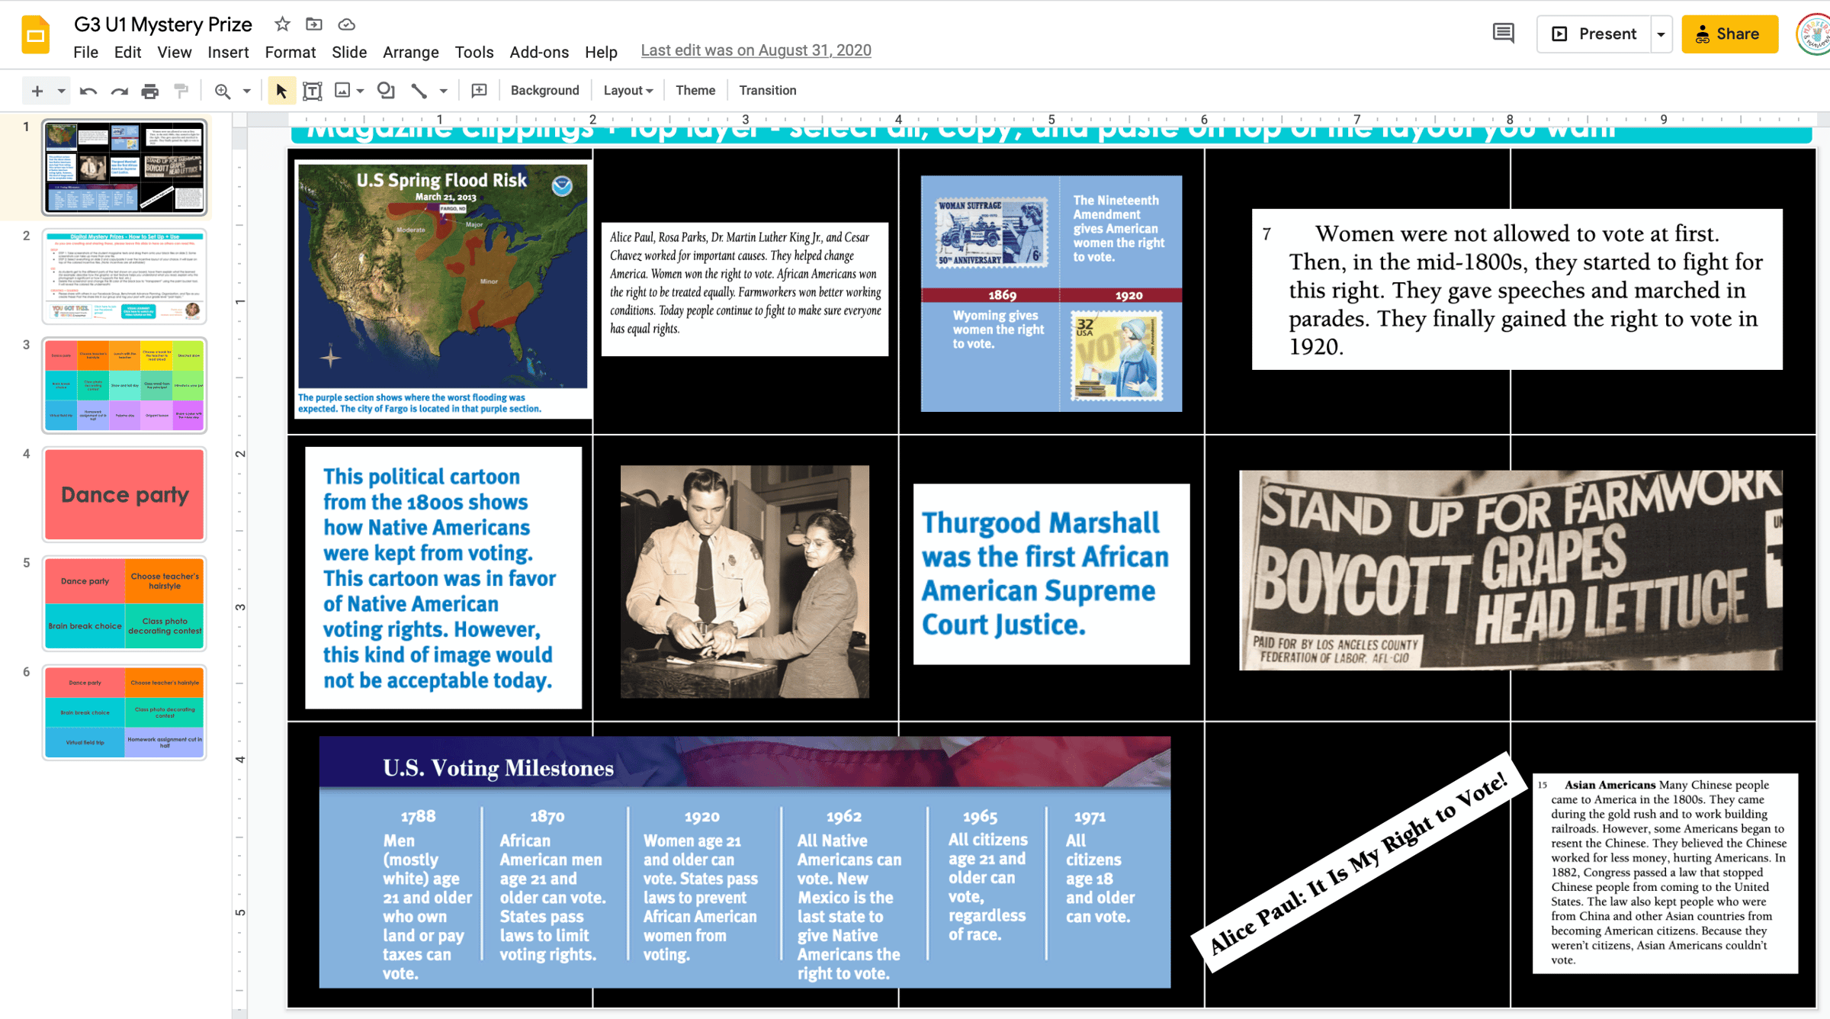Select the Dance party slide thumbnail
Screen dimensions: 1830x1019
[124, 495]
